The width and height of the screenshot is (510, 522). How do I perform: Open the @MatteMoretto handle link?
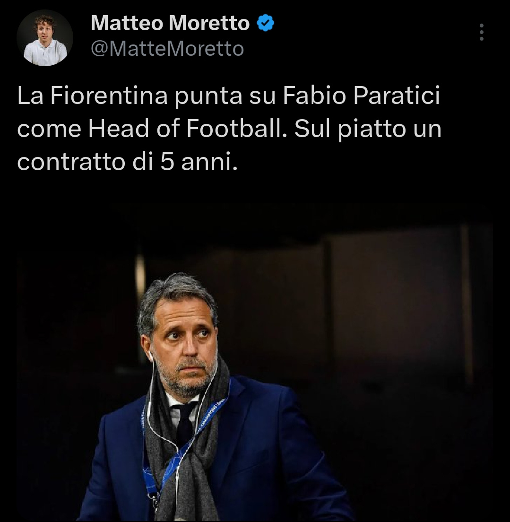point(167,49)
